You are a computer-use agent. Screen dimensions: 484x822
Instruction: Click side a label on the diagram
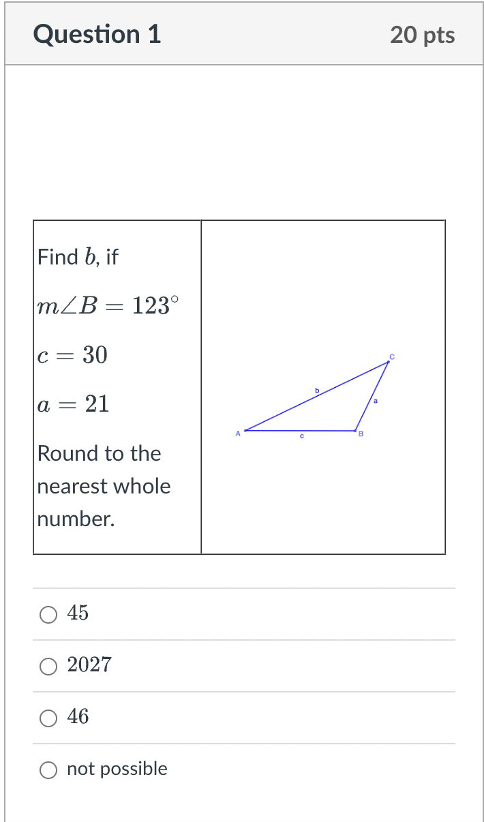tap(375, 402)
